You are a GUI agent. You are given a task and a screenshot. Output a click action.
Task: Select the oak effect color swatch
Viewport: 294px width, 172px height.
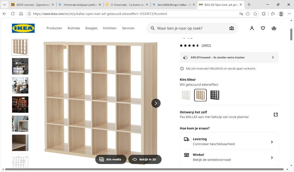pos(200,95)
